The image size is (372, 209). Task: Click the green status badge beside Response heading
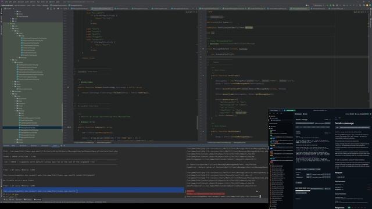click(349, 207)
